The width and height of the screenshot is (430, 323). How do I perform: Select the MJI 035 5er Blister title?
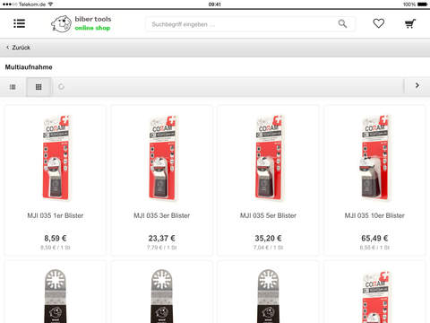click(x=268, y=215)
